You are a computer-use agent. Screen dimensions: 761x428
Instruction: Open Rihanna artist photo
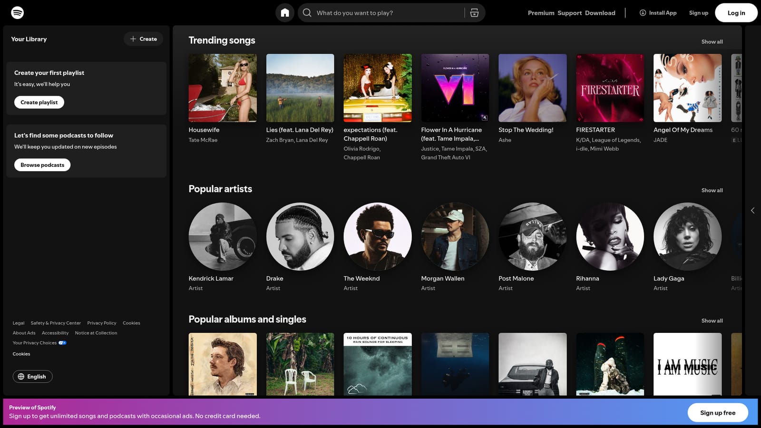click(x=610, y=237)
